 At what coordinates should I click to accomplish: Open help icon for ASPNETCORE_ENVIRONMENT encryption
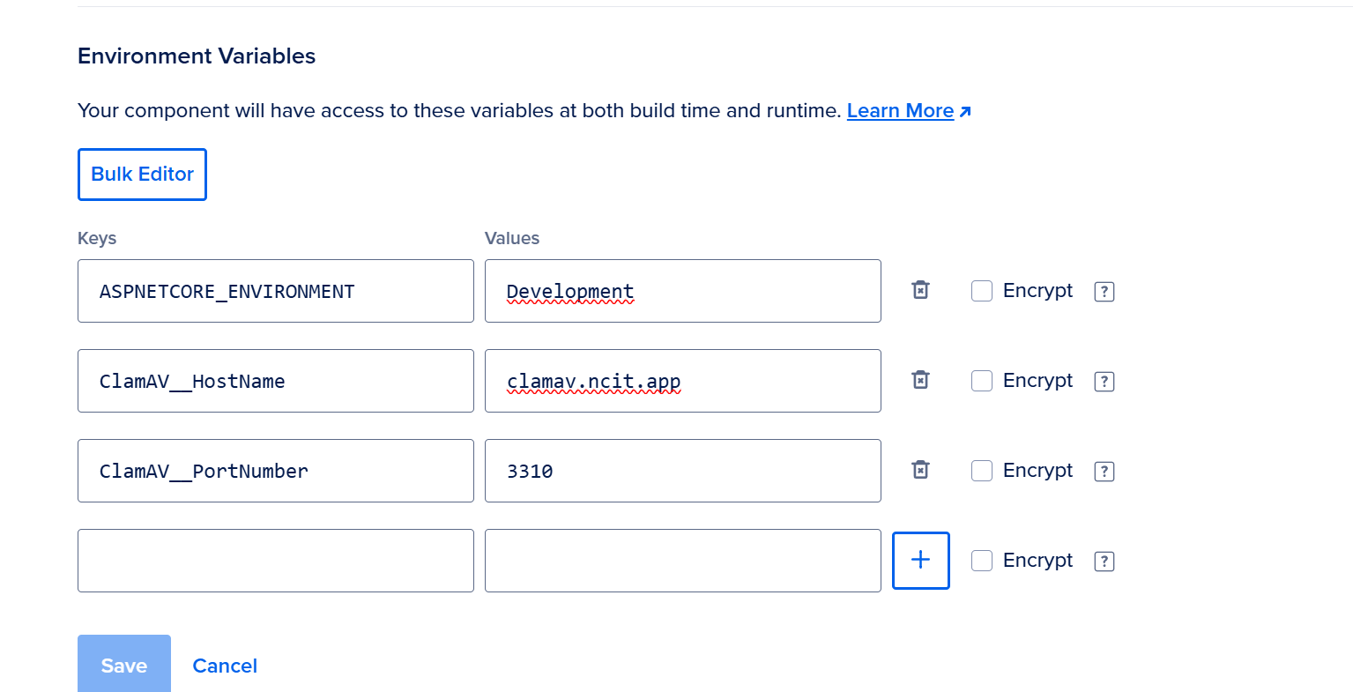point(1104,292)
